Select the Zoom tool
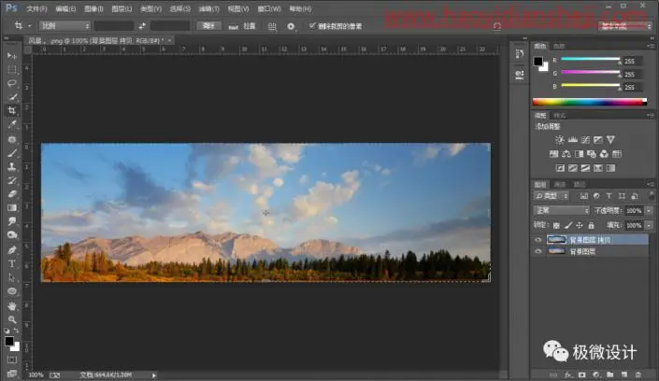Viewport: 659px width, 381px height. 12,319
